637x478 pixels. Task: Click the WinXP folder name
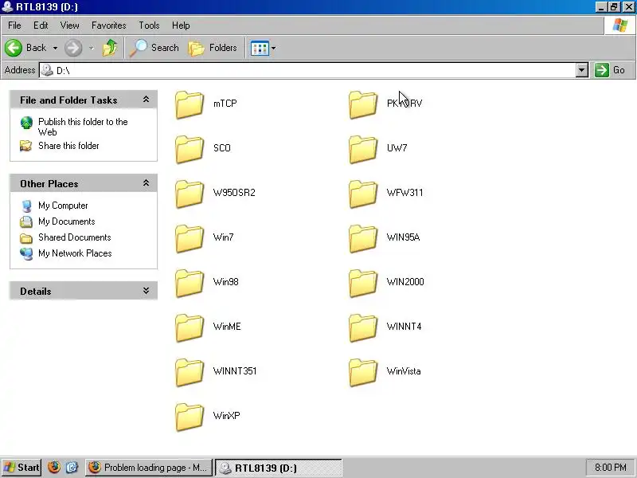pos(226,416)
